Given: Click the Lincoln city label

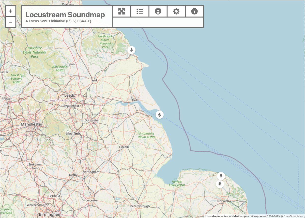Looking at the screenshot, I should coord(124,147).
